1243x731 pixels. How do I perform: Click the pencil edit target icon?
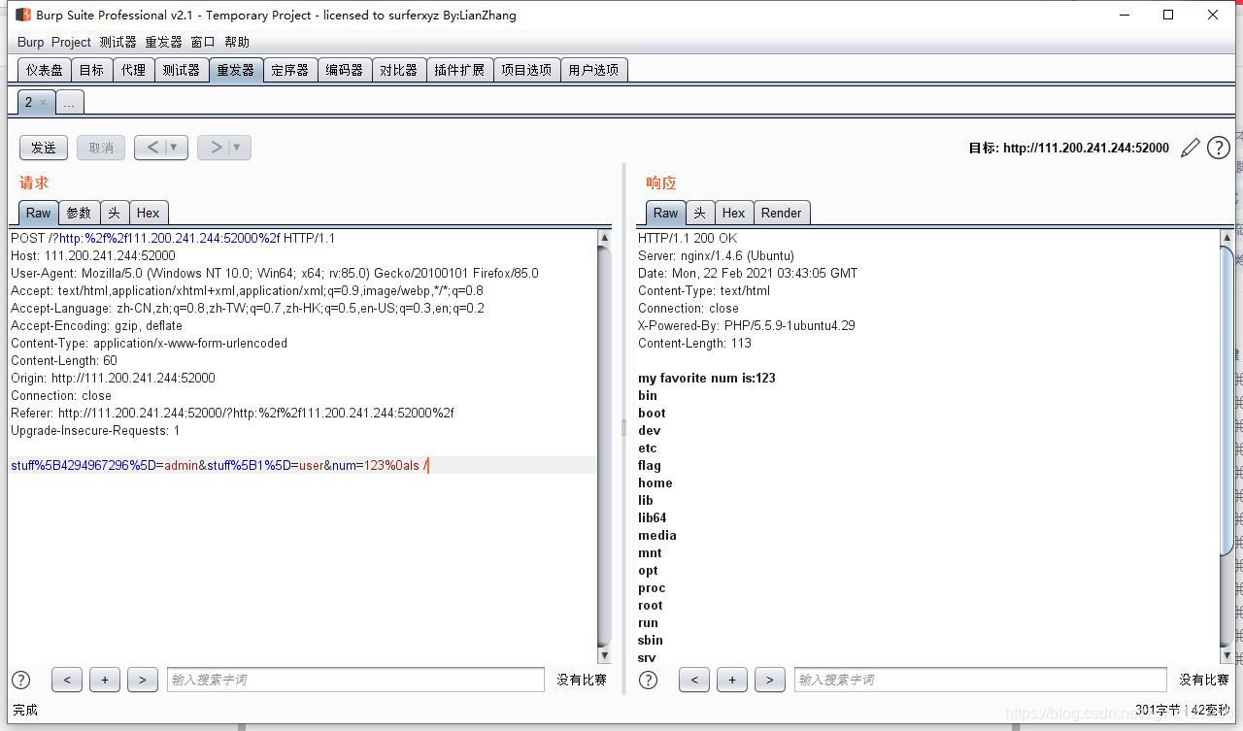tap(1190, 148)
